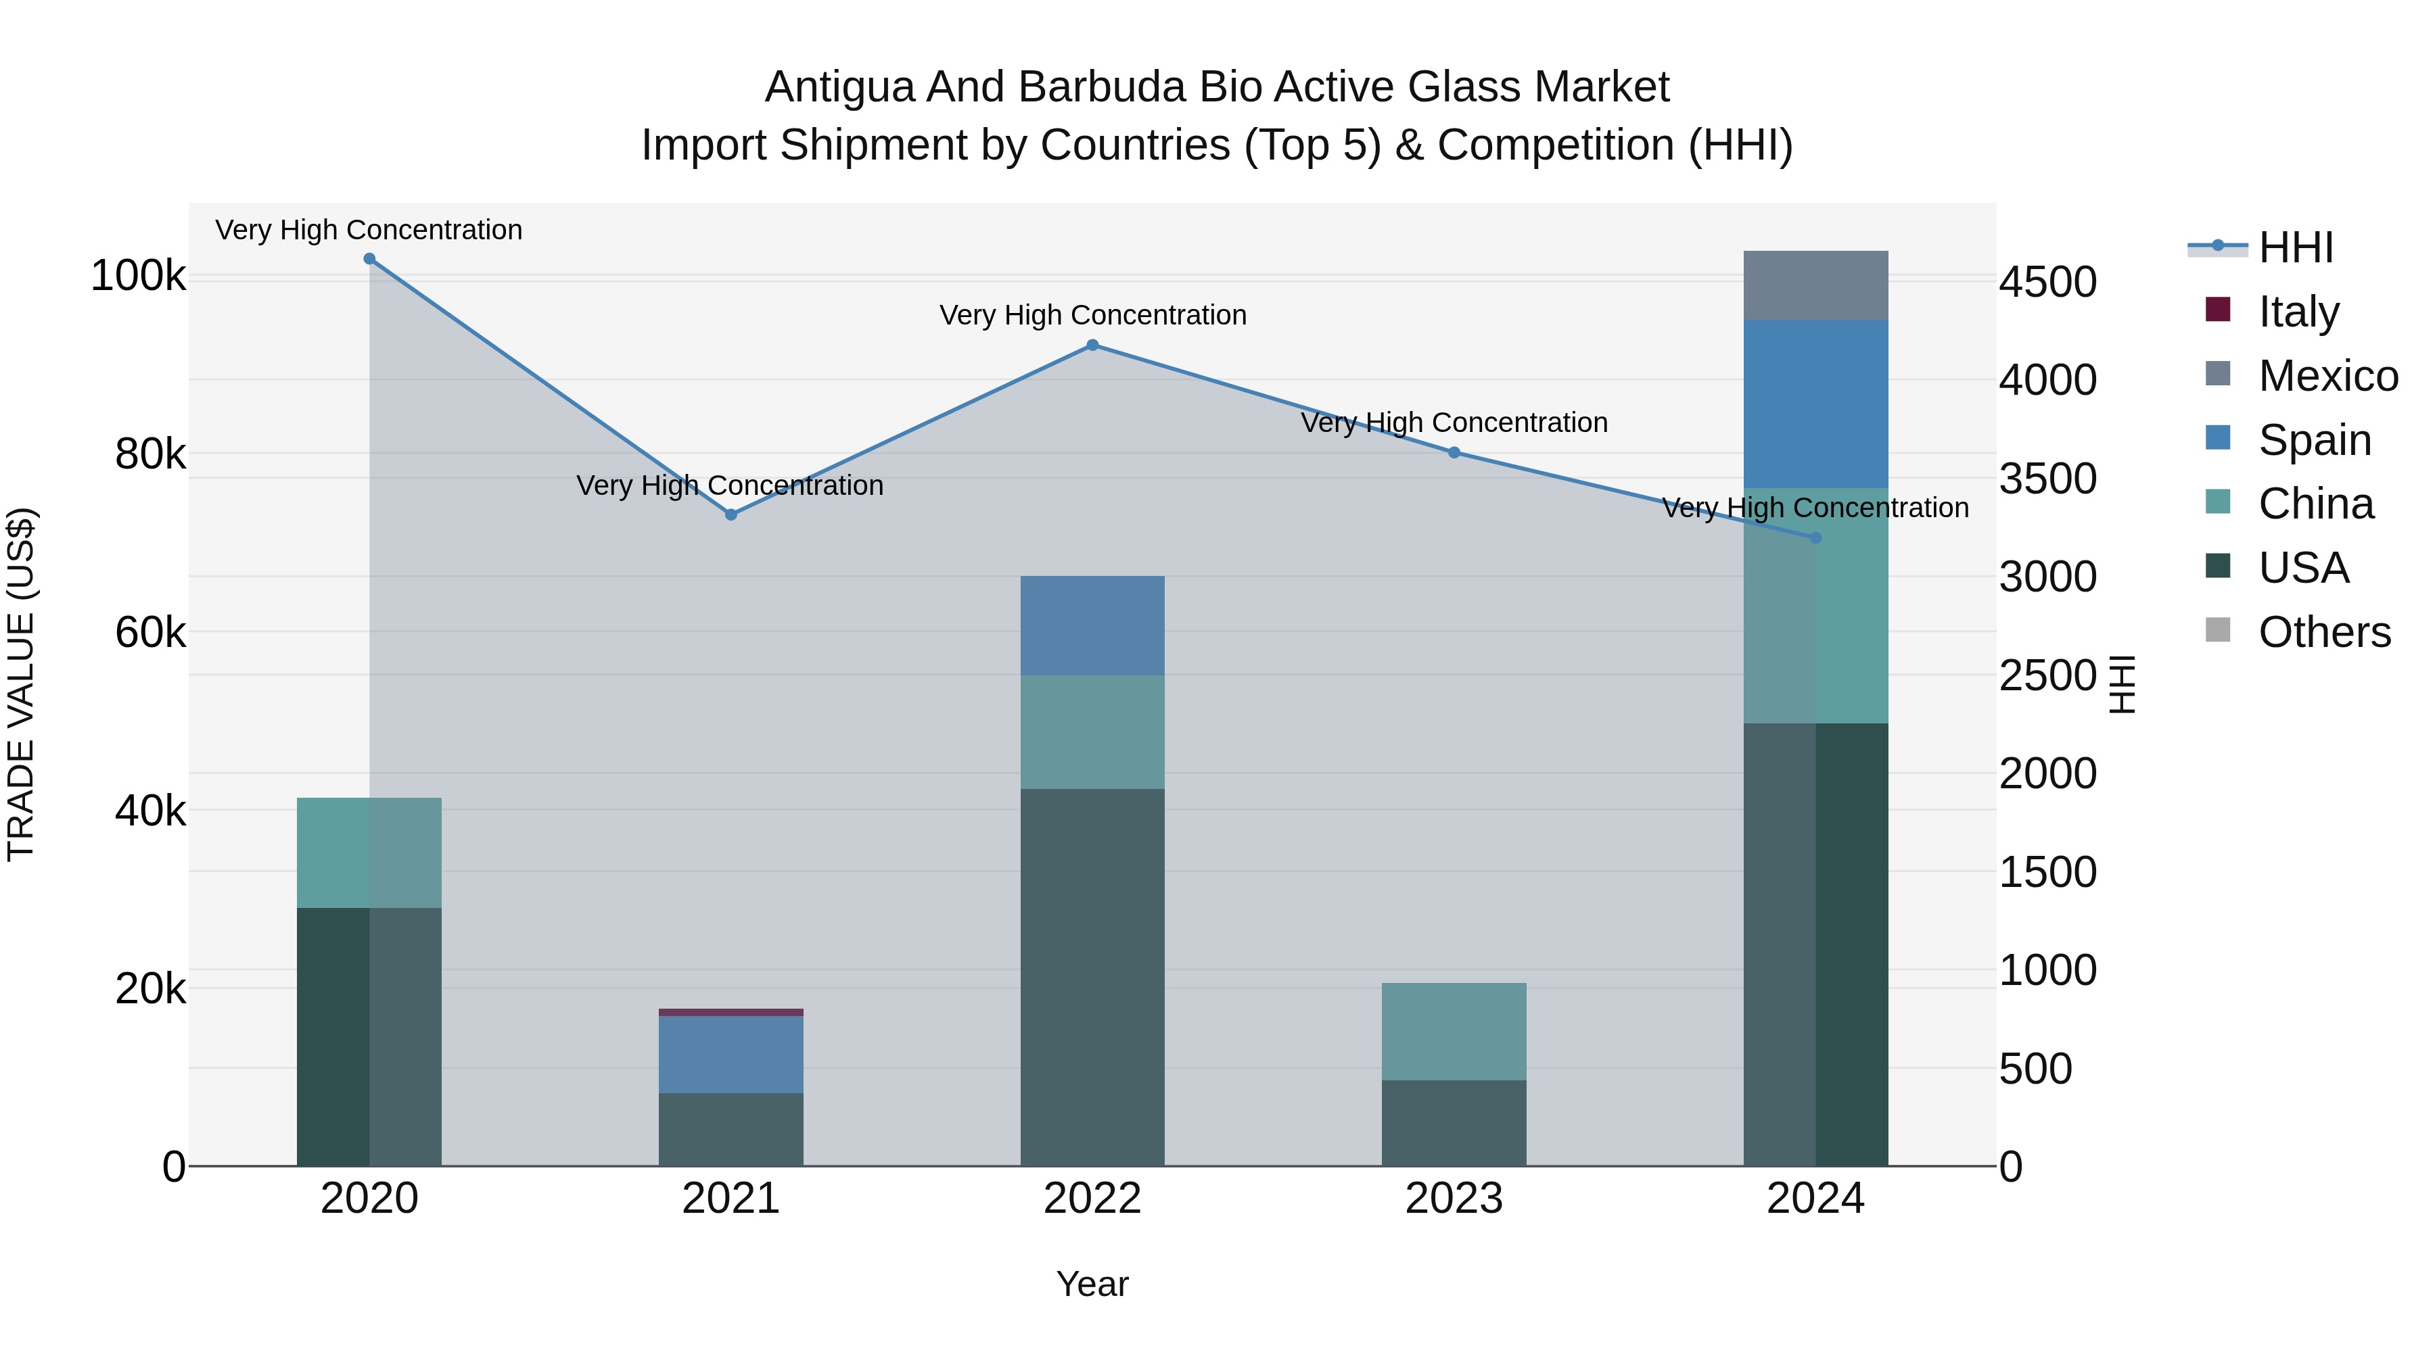Viewport: 2435px width, 1369px height.
Task: Click the 500 HHI axis tick
Action: (x=2036, y=1070)
